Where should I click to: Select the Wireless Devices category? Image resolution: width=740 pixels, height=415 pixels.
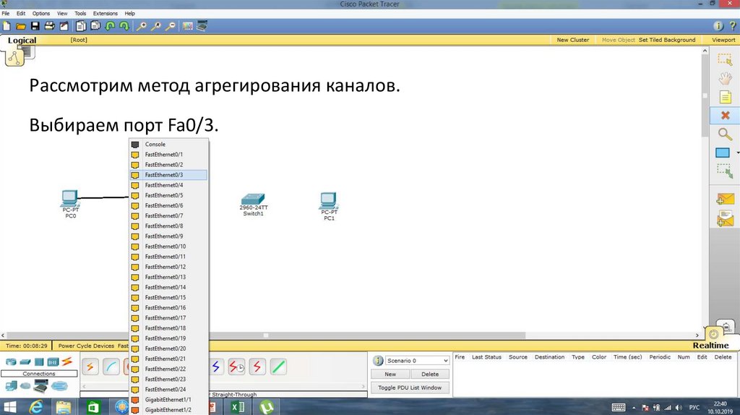[x=53, y=362]
